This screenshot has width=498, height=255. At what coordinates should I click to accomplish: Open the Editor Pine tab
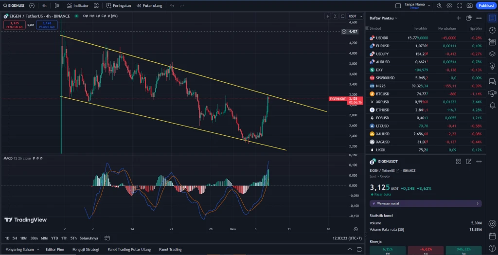[54, 249]
